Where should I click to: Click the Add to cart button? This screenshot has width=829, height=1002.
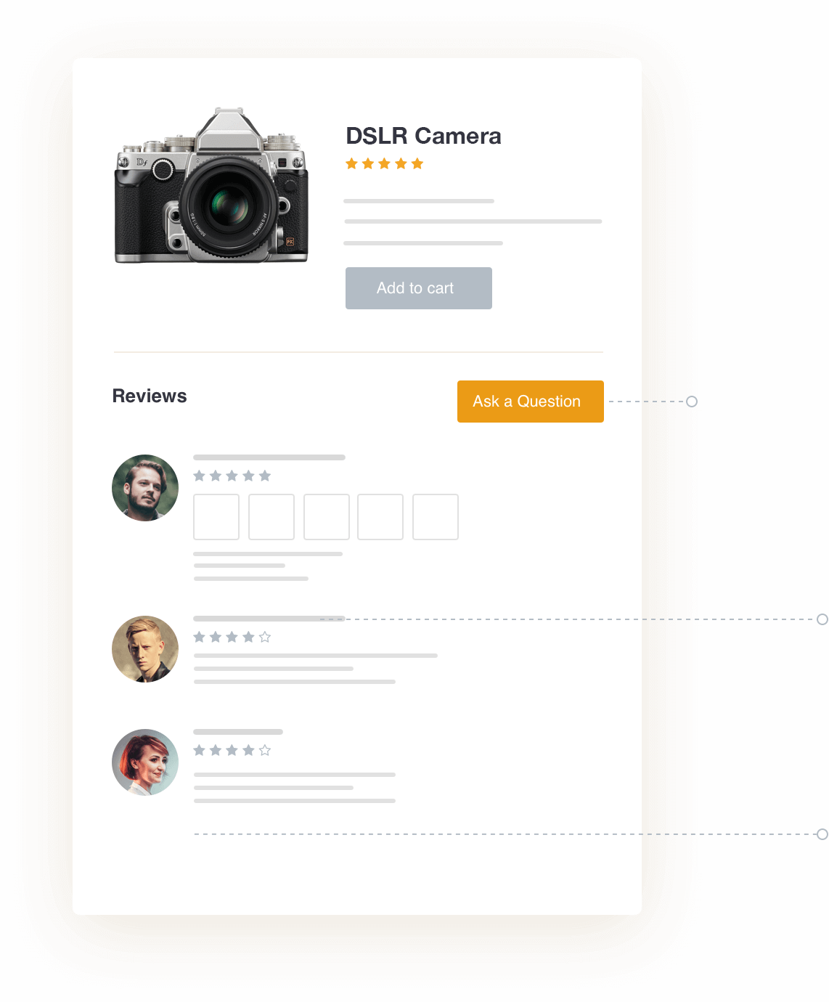tap(419, 288)
